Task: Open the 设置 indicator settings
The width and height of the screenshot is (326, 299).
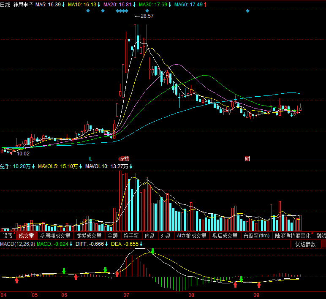Action: tap(8, 236)
